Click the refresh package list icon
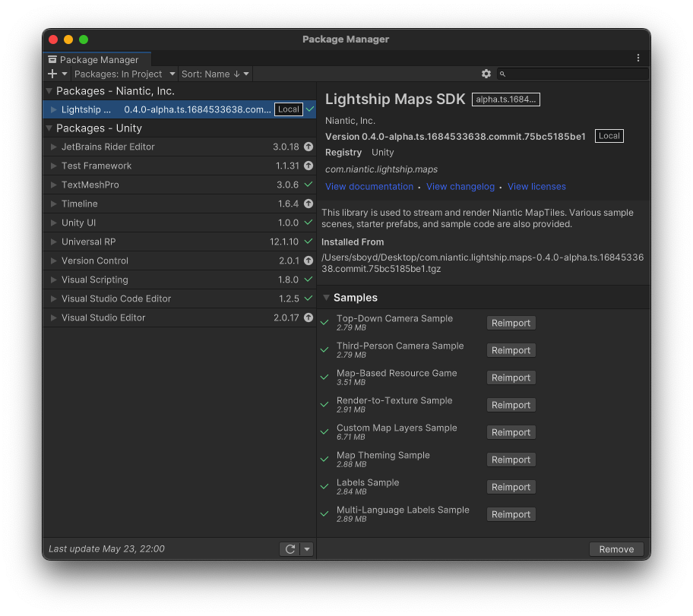693x616 pixels. [x=290, y=549]
